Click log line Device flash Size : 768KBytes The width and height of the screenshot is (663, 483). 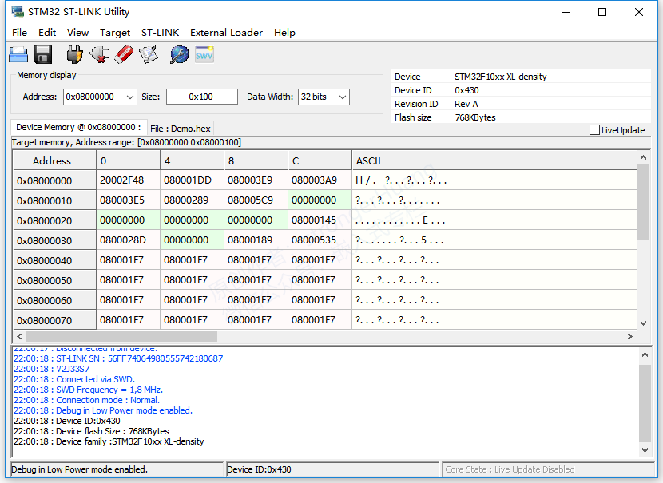pyautogui.click(x=91, y=431)
